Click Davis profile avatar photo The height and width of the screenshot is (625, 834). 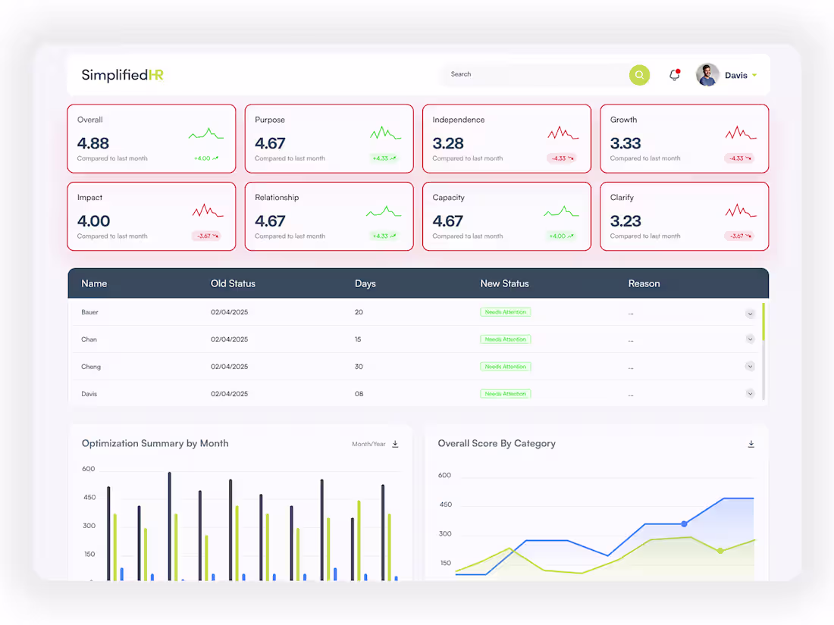click(707, 75)
